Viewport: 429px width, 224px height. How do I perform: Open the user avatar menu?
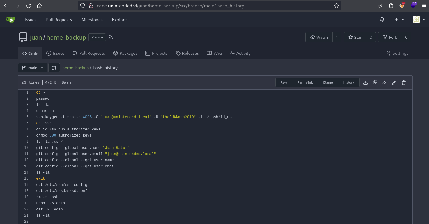point(419,20)
